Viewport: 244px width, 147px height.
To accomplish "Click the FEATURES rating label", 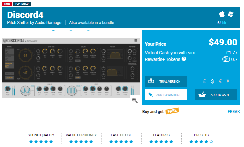I will pyautogui.click(x=161, y=135).
